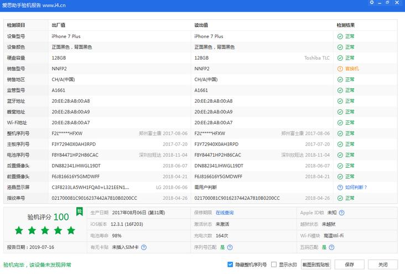Click the green check icon for Wi-Fi地址
Image resolution: width=405 pixels, height=276 pixels.
[x=340, y=123]
